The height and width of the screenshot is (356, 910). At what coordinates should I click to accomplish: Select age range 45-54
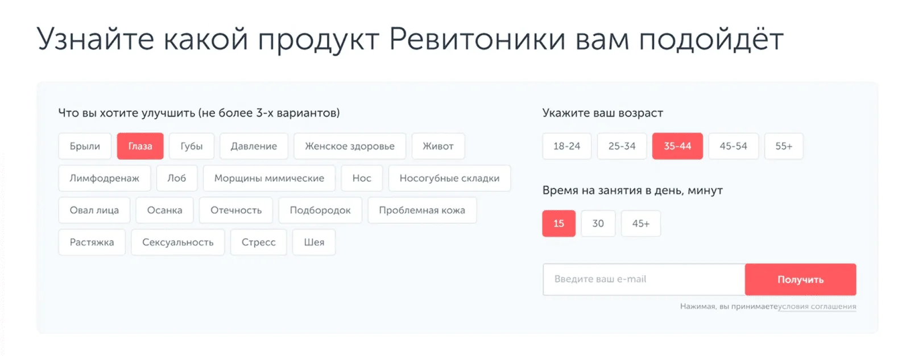pyautogui.click(x=733, y=146)
